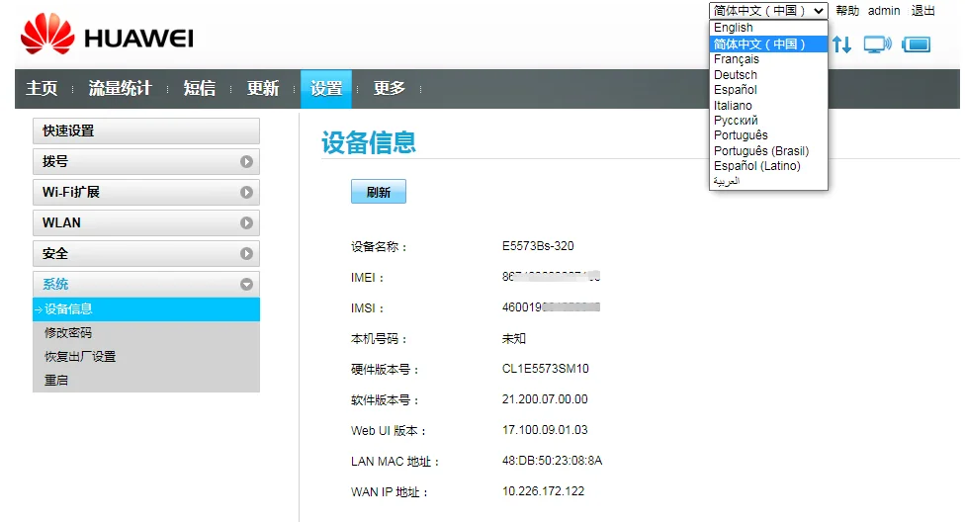Screen dimensions: 965x522
Task: Click the hardware version CL1E5573SM10
Action: click(545, 369)
